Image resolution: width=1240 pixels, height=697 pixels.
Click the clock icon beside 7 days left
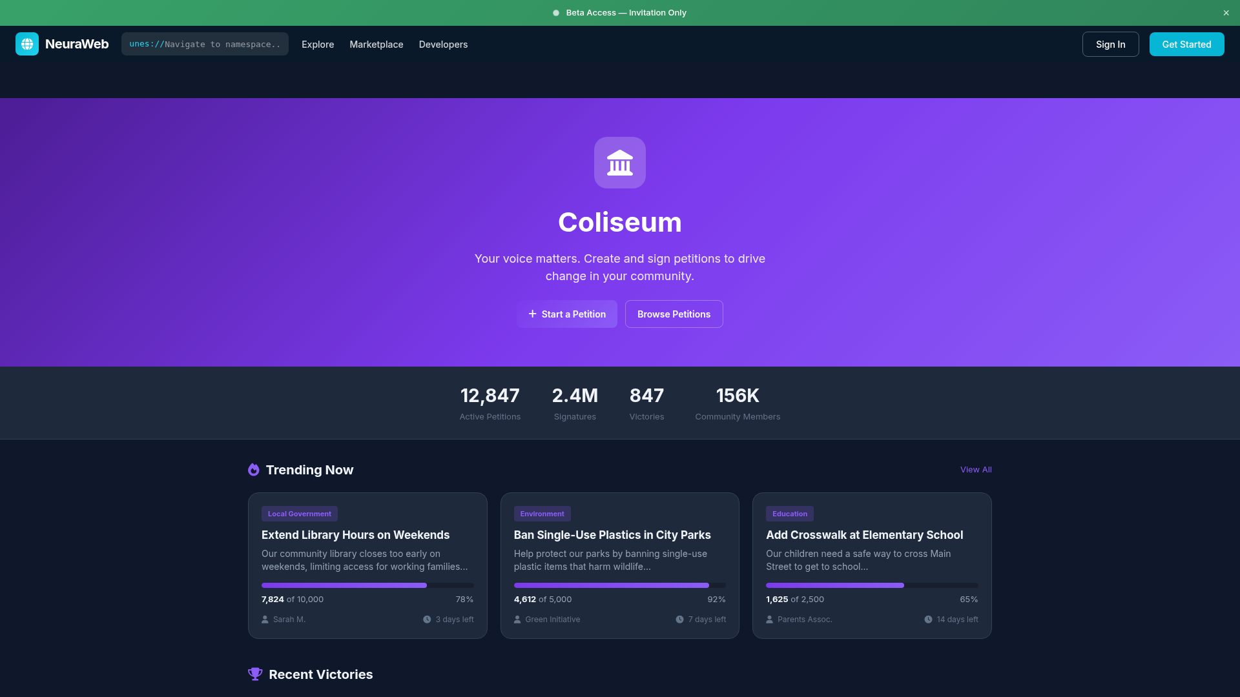679,620
